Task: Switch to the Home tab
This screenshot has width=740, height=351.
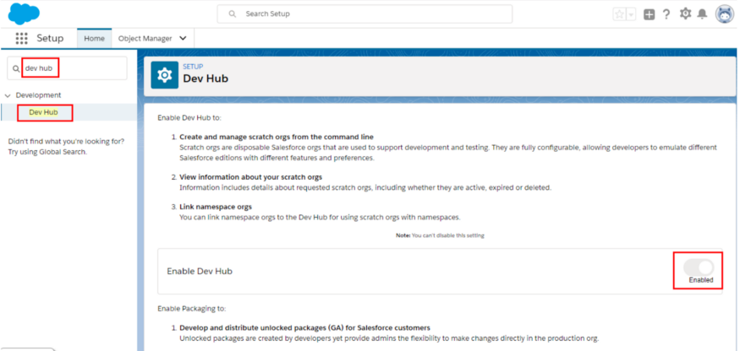Action: [95, 39]
